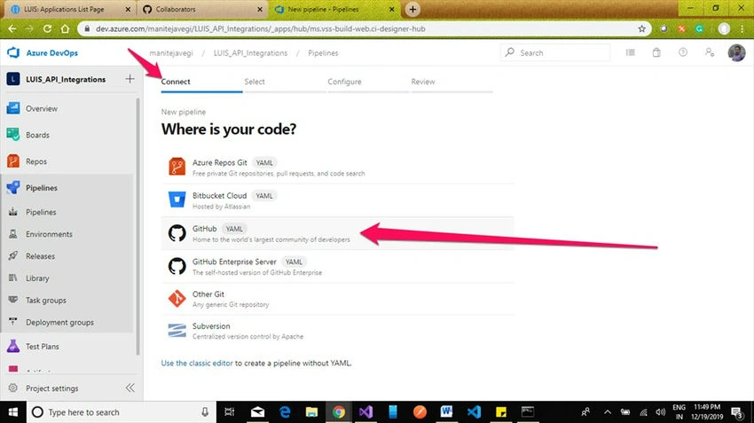Open the profile avatar menu
The height and width of the screenshot is (423, 754).
coord(736,52)
